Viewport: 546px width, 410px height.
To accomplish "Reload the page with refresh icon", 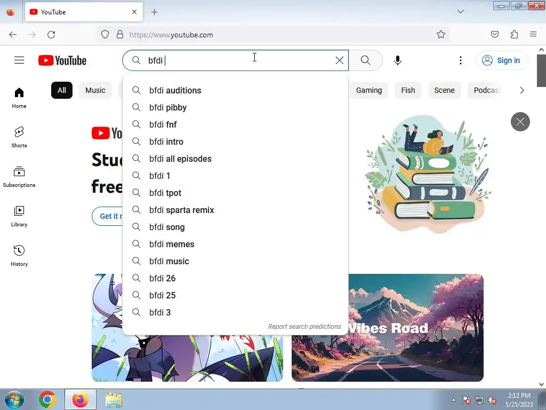I will click(51, 35).
